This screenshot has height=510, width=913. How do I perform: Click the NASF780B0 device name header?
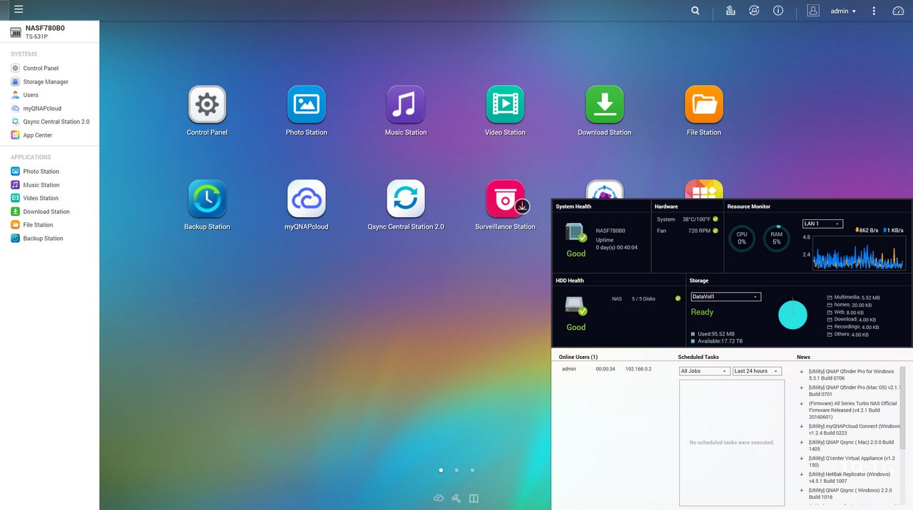(x=45, y=28)
